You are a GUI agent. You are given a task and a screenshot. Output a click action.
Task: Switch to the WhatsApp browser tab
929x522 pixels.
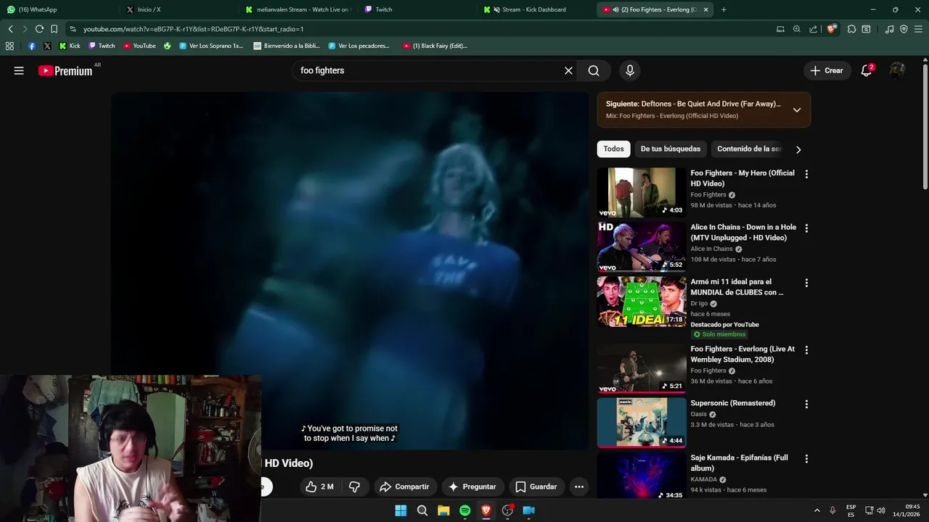(x=58, y=9)
